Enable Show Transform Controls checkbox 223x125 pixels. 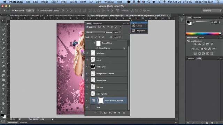click(x=38, y=10)
